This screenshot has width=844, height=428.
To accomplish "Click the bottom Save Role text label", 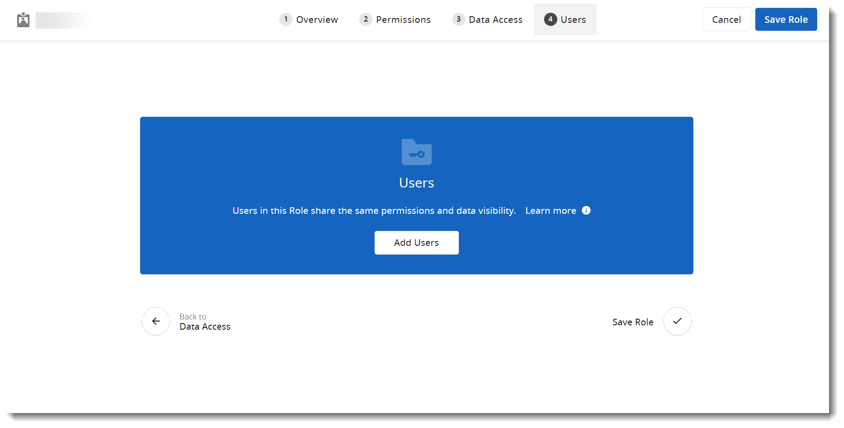I will 632,322.
